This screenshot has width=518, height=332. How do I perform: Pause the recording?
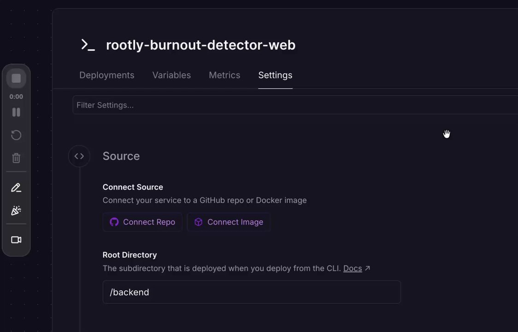click(16, 112)
